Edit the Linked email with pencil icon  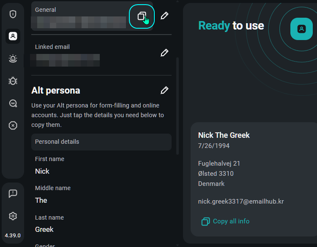coord(164,53)
